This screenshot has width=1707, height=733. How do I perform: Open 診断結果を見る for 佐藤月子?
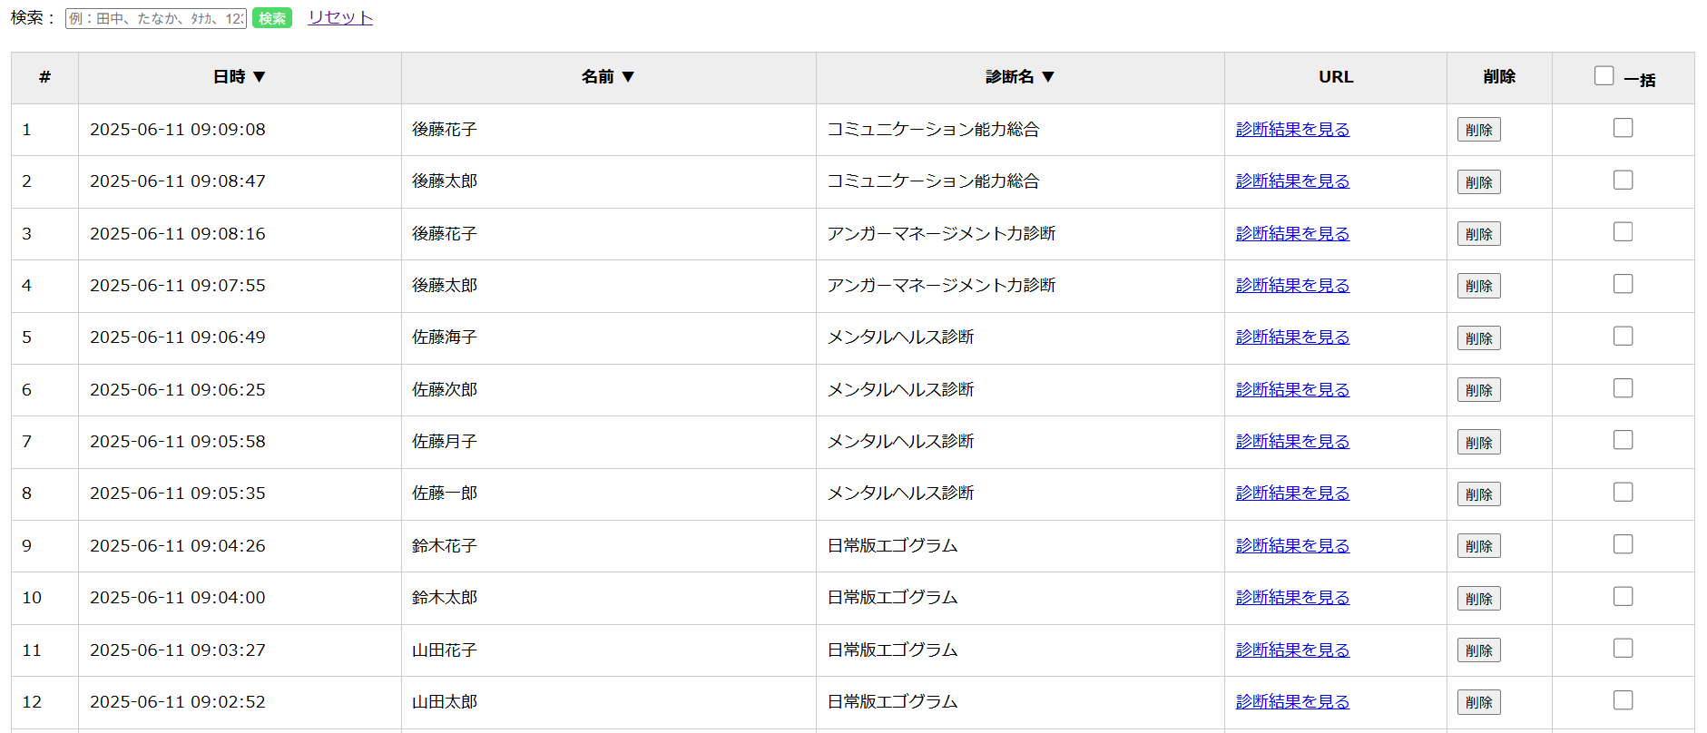click(x=1292, y=442)
